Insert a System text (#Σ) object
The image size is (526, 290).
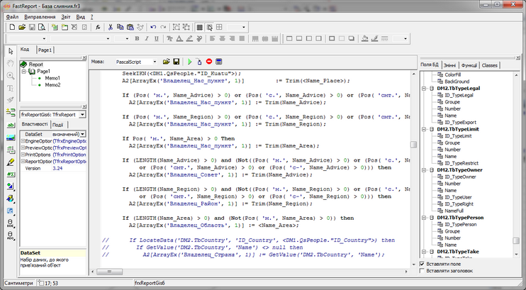11,174
